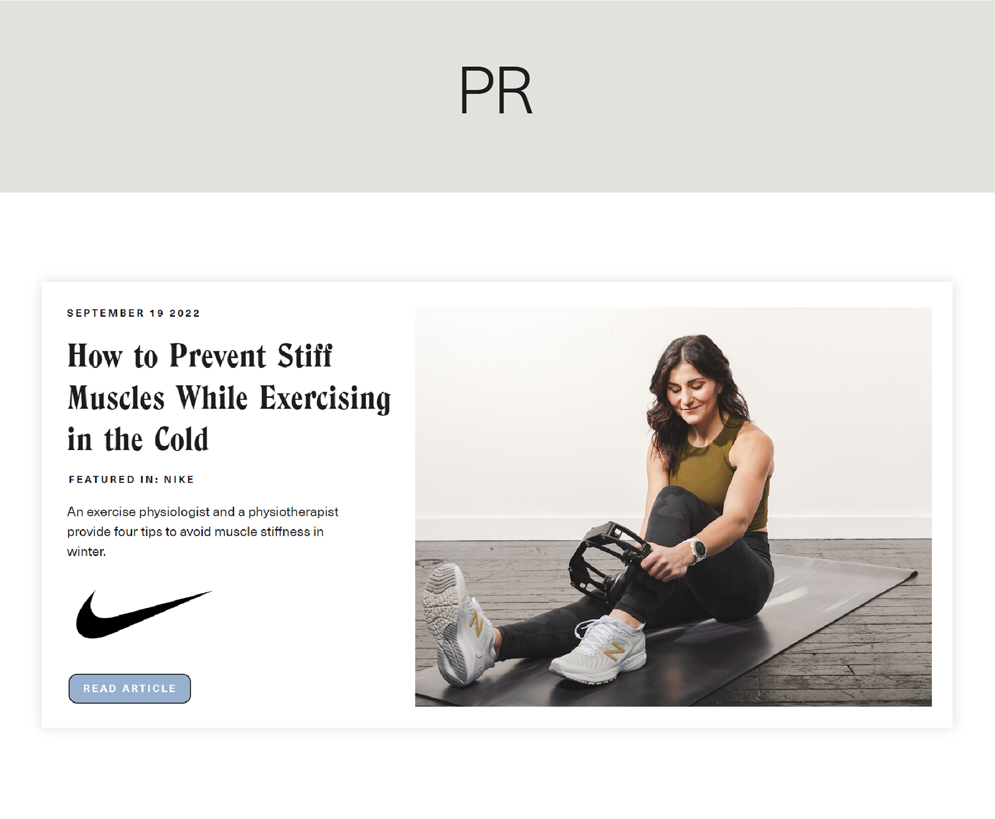Click the article description paragraph

(x=203, y=531)
